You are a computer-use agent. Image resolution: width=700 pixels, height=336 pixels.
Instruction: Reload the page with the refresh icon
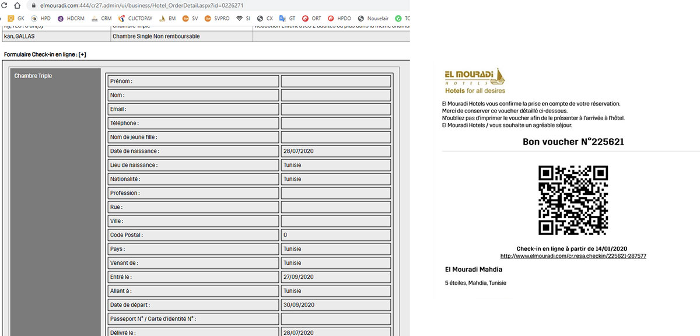coord(5,5)
